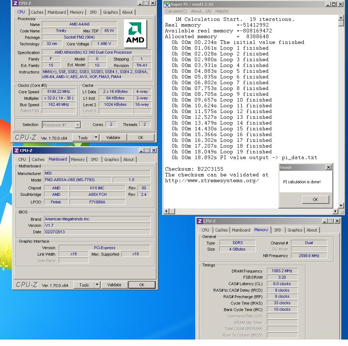Minimize the Super PI window
Viewport: 348px width, 346px height.
pos(328,4)
